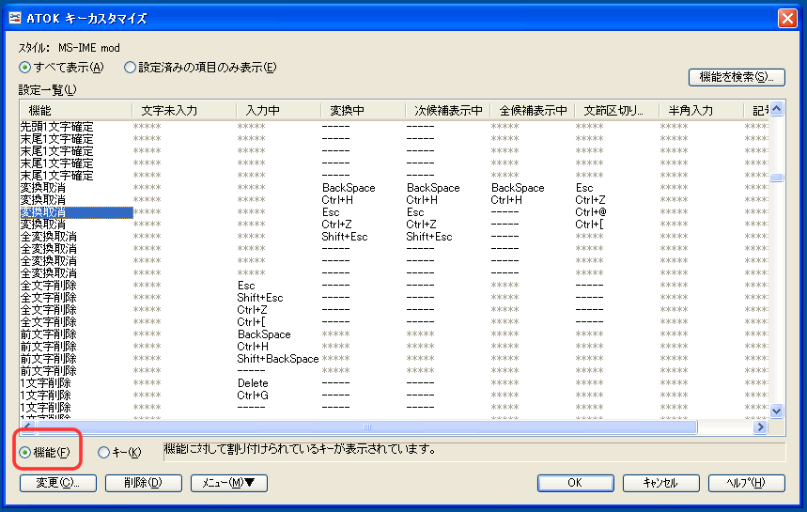Click BackSpace cell in 全候補表示中 column
The height and width of the screenshot is (512, 807).
(x=518, y=188)
